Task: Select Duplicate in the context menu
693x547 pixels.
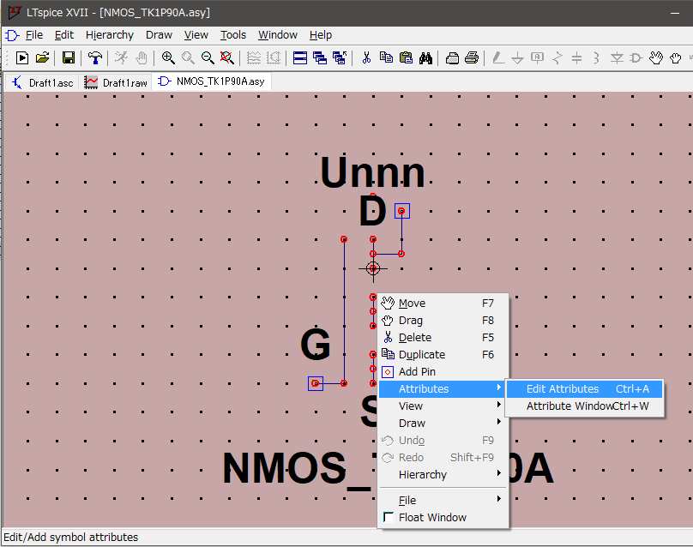Action: [x=443, y=355]
